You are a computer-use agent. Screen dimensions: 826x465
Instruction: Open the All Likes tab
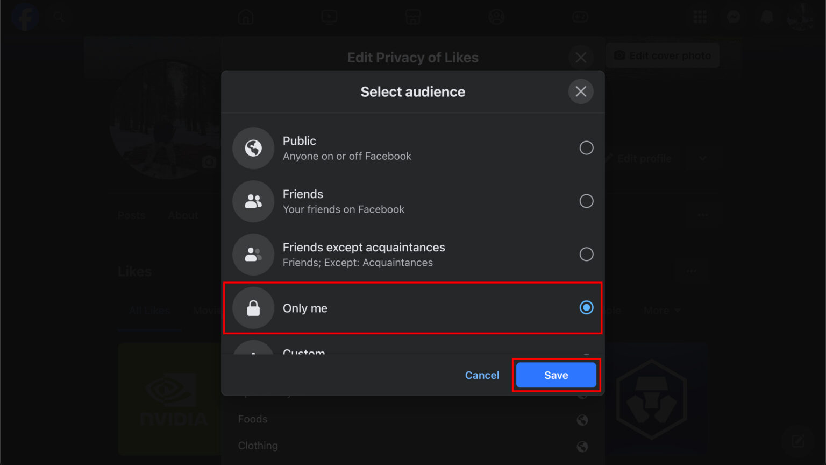149,310
